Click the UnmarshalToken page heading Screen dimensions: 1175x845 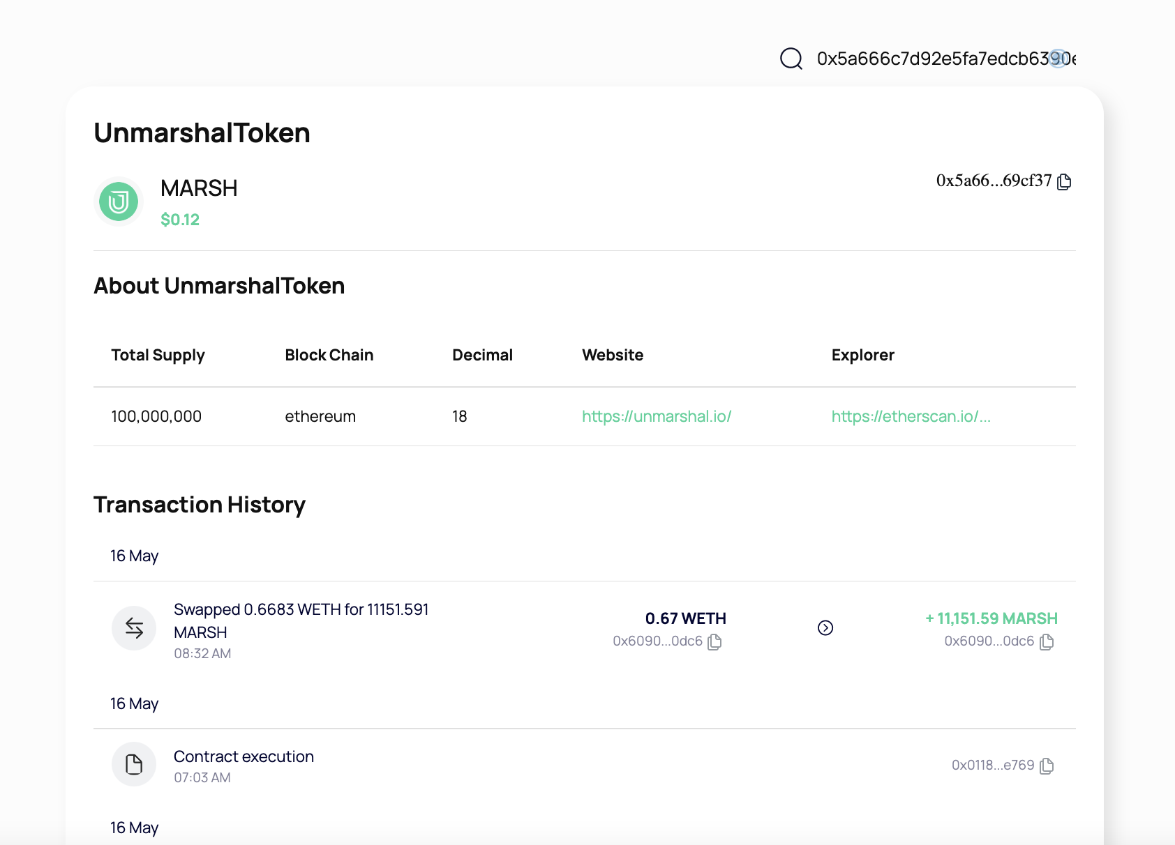click(x=202, y=133)
